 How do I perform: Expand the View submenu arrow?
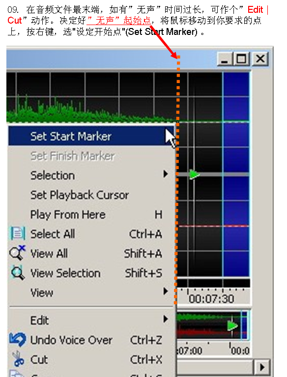point(166,291)
